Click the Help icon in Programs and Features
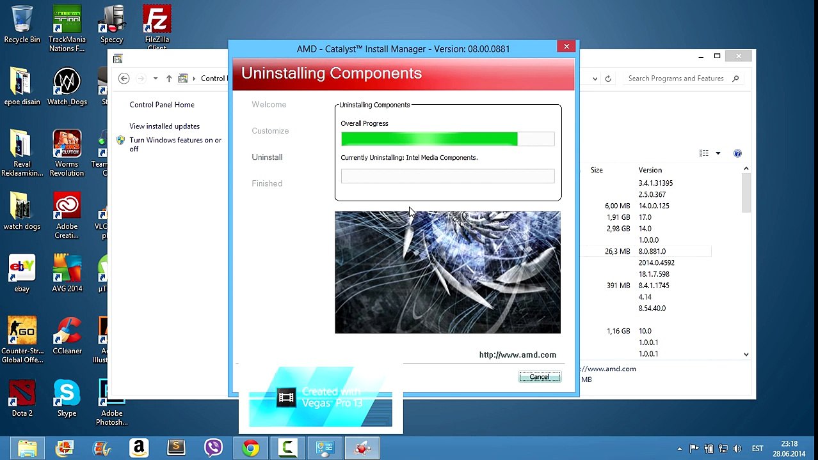Screen dimensions: 818x460 pyautogui.click(x=737, y=153)
